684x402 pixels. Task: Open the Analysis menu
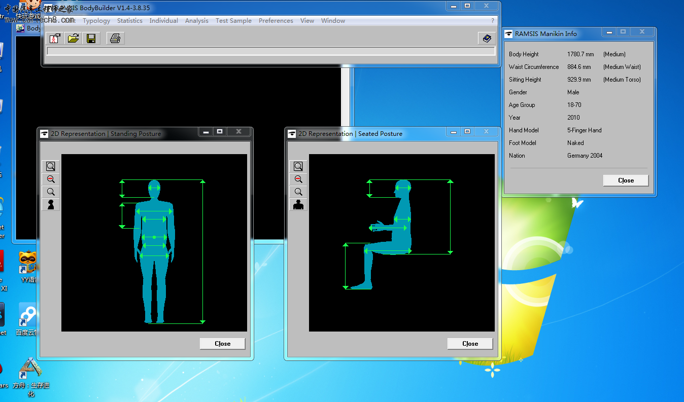(197, 21)
